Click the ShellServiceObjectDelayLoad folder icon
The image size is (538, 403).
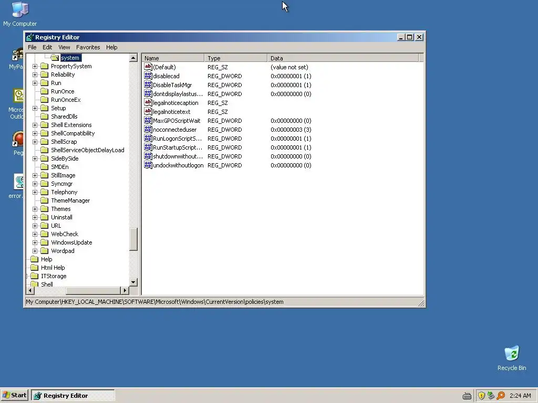[45, 150]
